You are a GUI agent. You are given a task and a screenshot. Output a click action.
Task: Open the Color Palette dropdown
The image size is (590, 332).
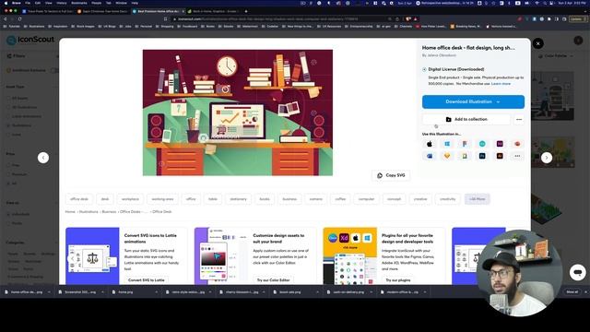556,56
